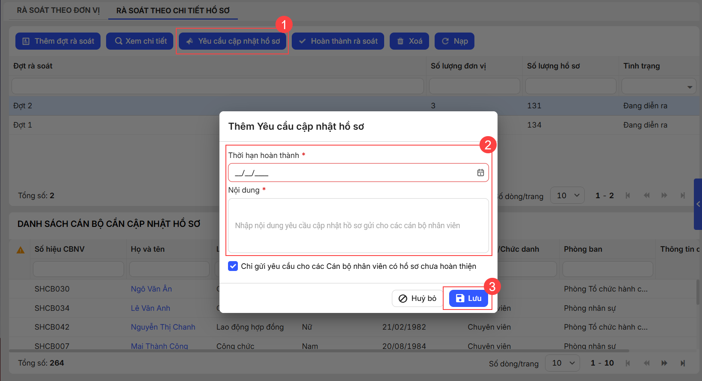702x381 pixels.
Task: Uncheck send only to incomplete profiles checkbox
Action: [x=233, y=266]
